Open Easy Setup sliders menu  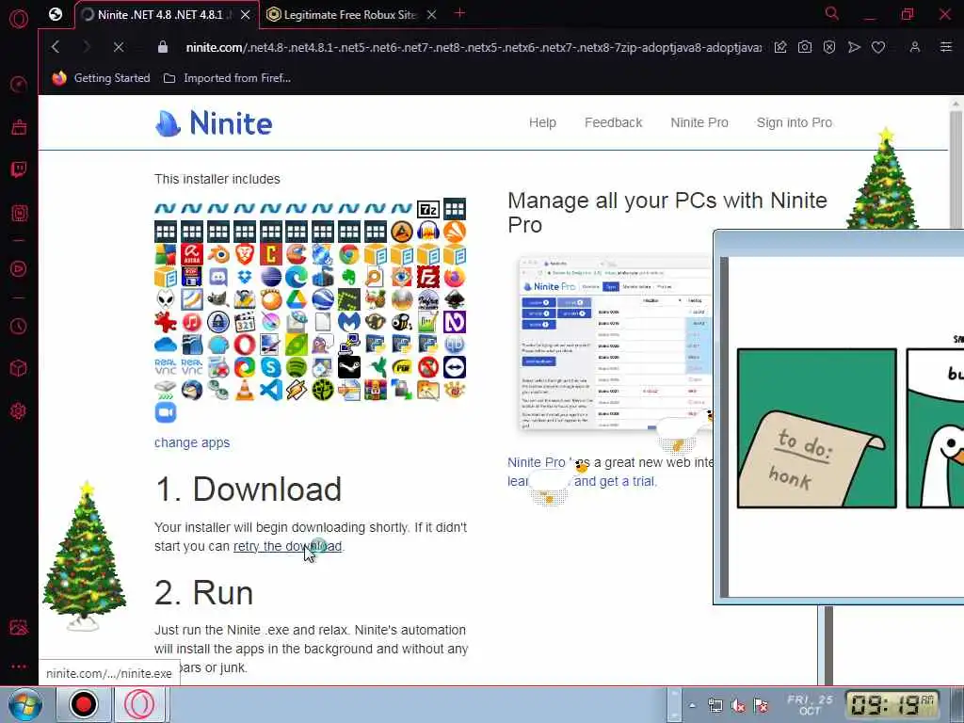945,47
